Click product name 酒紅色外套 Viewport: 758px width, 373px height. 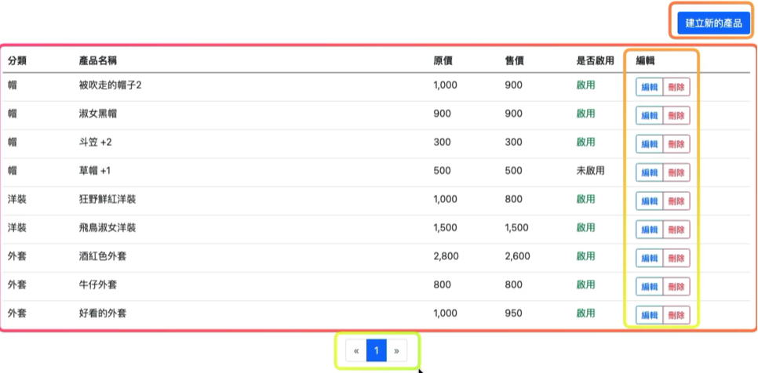[x=103, y=256]
